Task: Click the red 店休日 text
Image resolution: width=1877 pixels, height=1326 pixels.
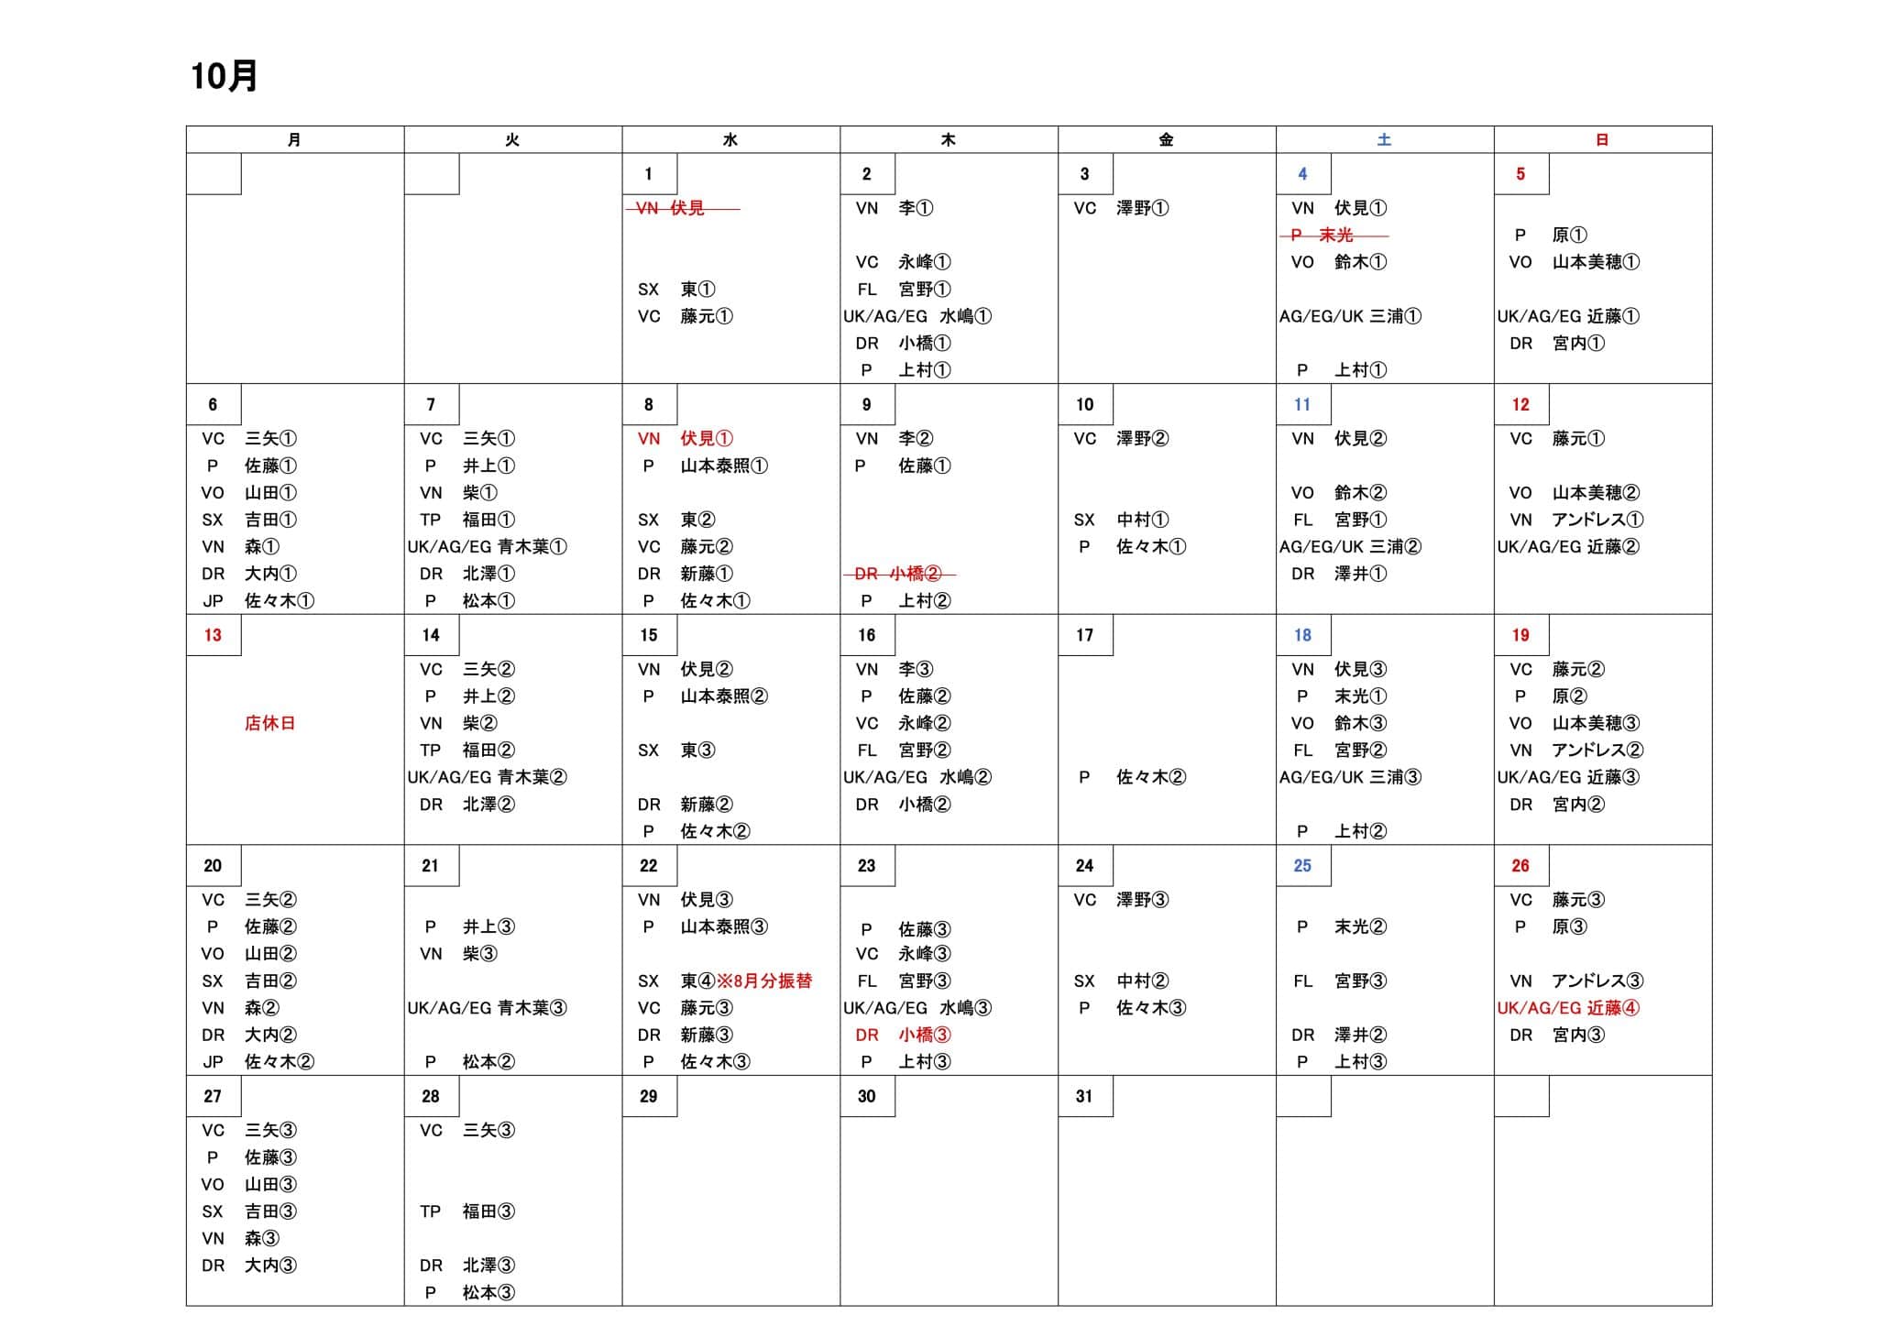Action: coord(269,723)
